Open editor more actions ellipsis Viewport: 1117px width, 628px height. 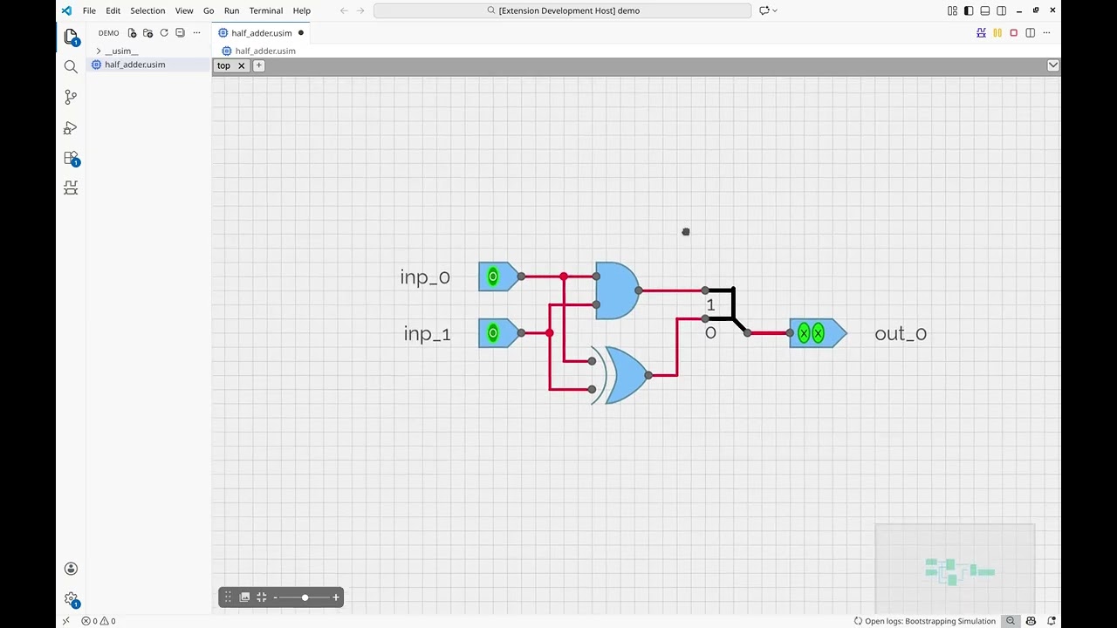1046,33
